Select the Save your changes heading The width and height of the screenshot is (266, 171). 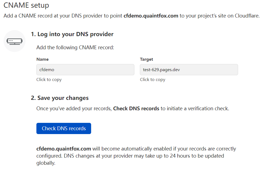click(60, 98)
